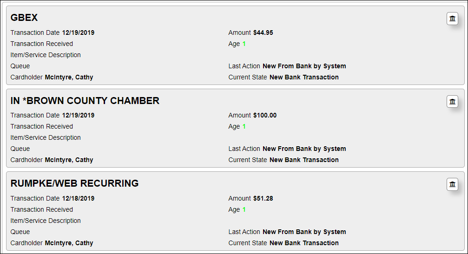The image size is (468, 254).
Task: Click the Age value on Rumpke card
Action: [x=244, y=209]
